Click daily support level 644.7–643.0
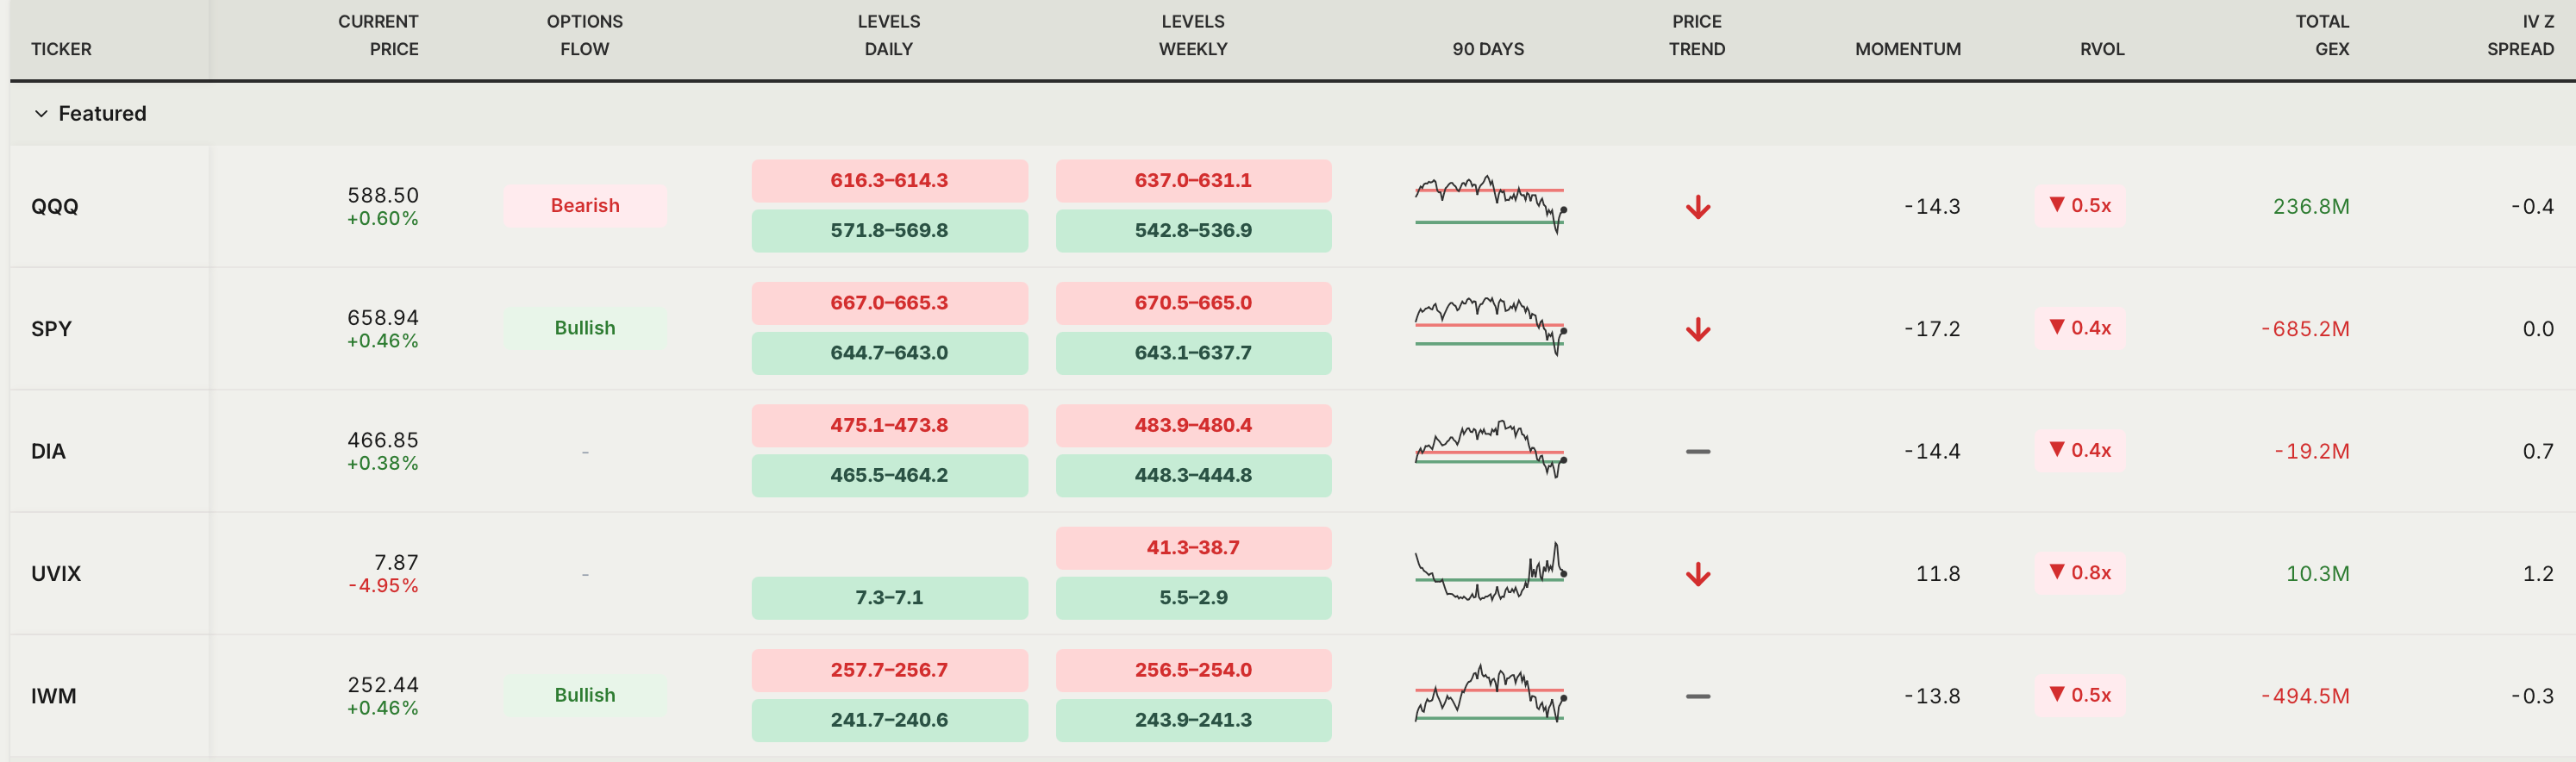This screenshot has height=762, width=2576. 889,353
